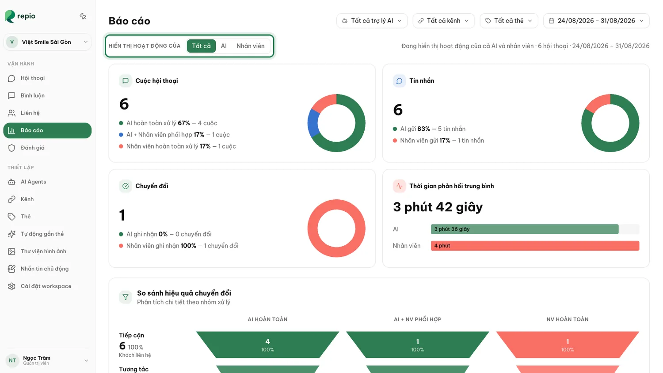Open the date range picker 24/08/2026 – 31/08/2026
The image size is (663, 373).
[596, 21]
